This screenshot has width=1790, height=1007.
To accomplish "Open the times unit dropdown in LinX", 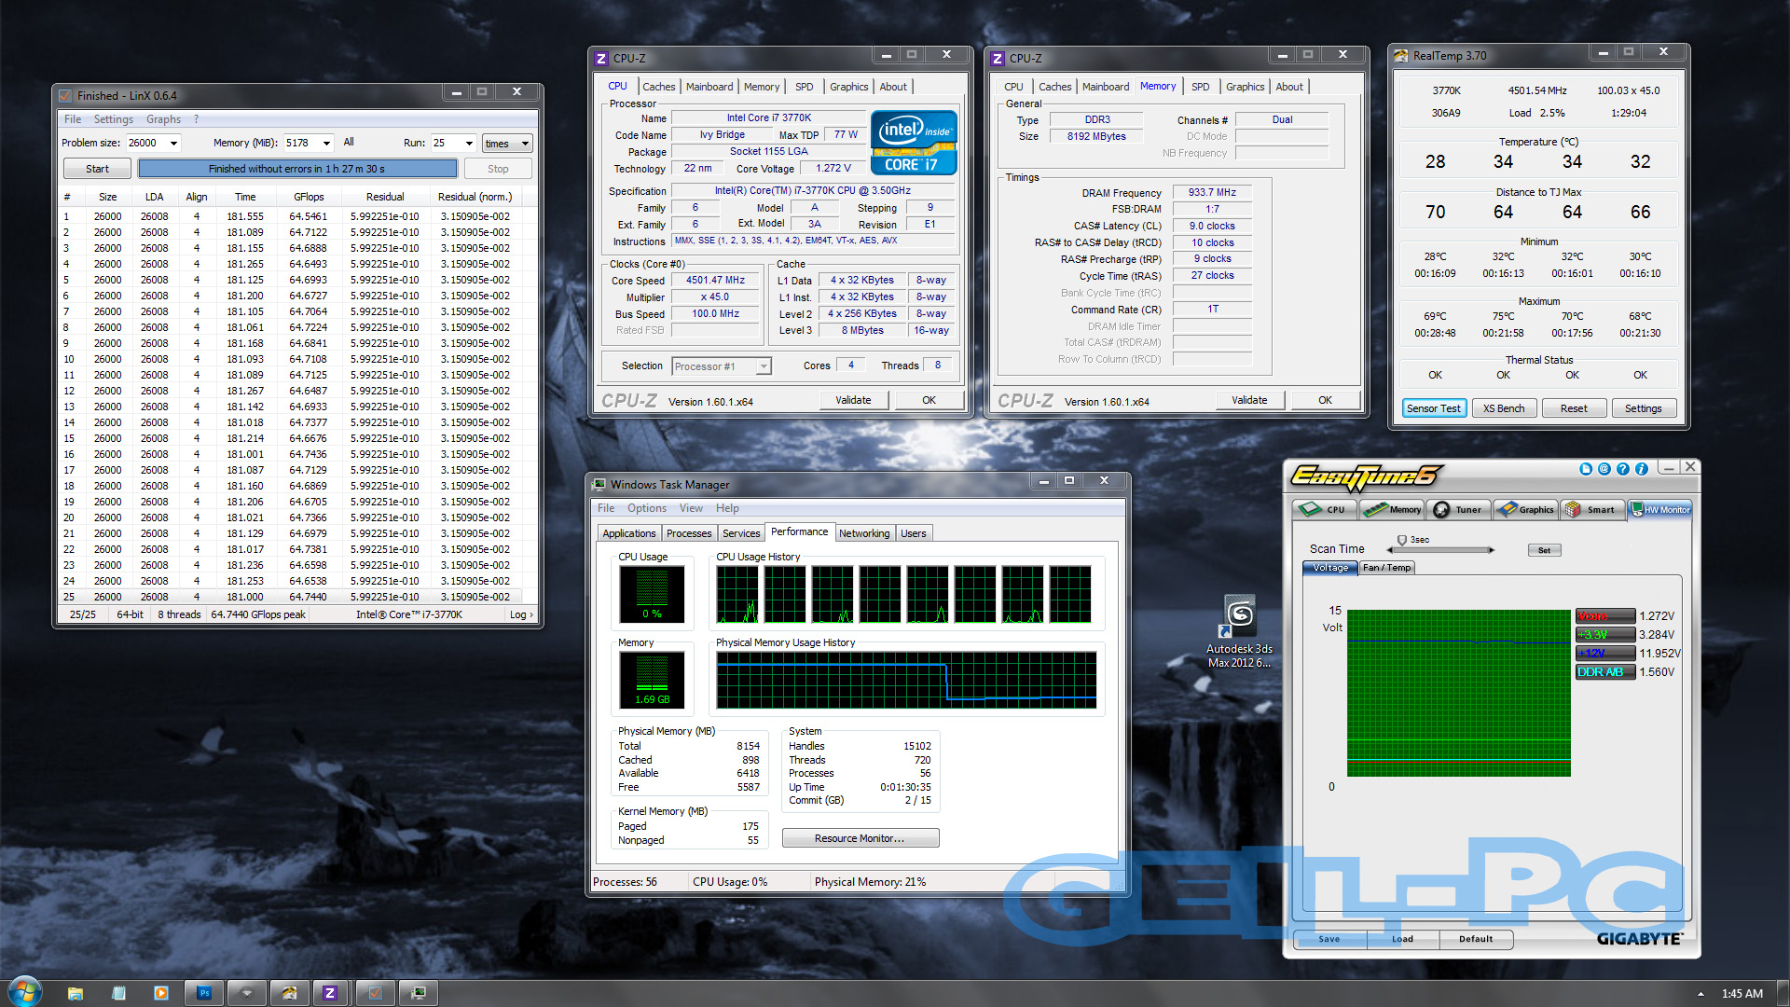I will (x=525, y=144).
